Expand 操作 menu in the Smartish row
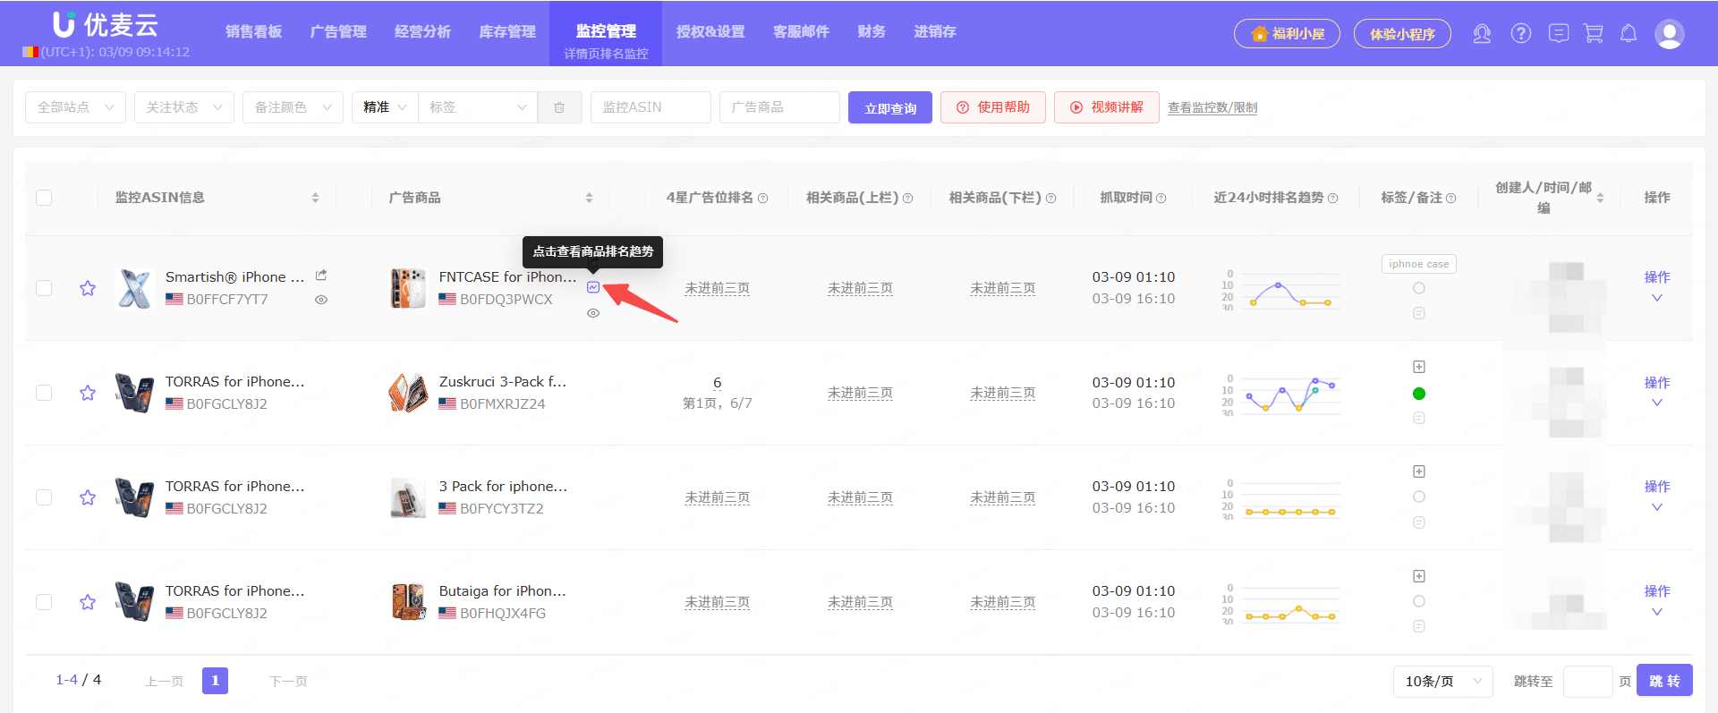The height and width of the screenshot is (713, 1718). point(1657,287)
